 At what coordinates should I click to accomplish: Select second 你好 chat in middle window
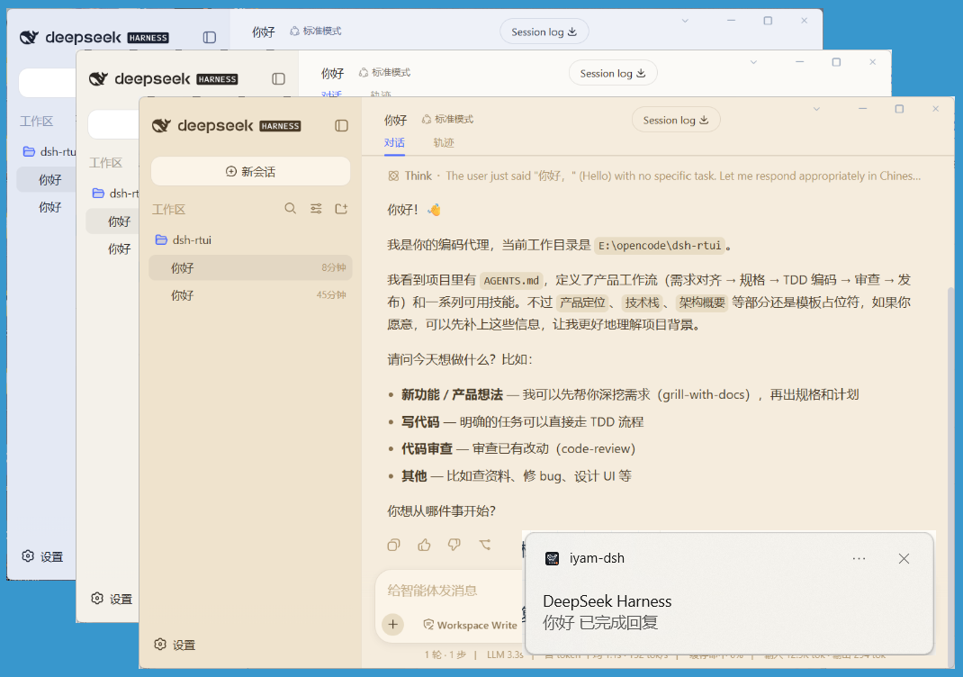pyautogui.click(x=119, y=248)
